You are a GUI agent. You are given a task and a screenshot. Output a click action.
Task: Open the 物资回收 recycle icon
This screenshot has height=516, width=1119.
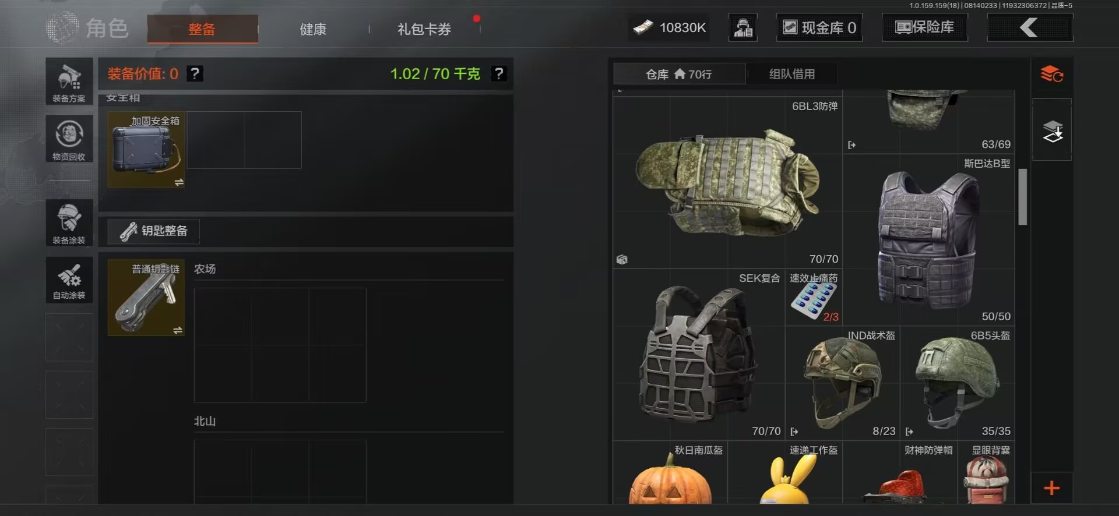pyautogui.click(x=69, y=139)
